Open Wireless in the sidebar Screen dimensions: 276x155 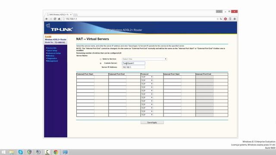[x=51, y=56]
